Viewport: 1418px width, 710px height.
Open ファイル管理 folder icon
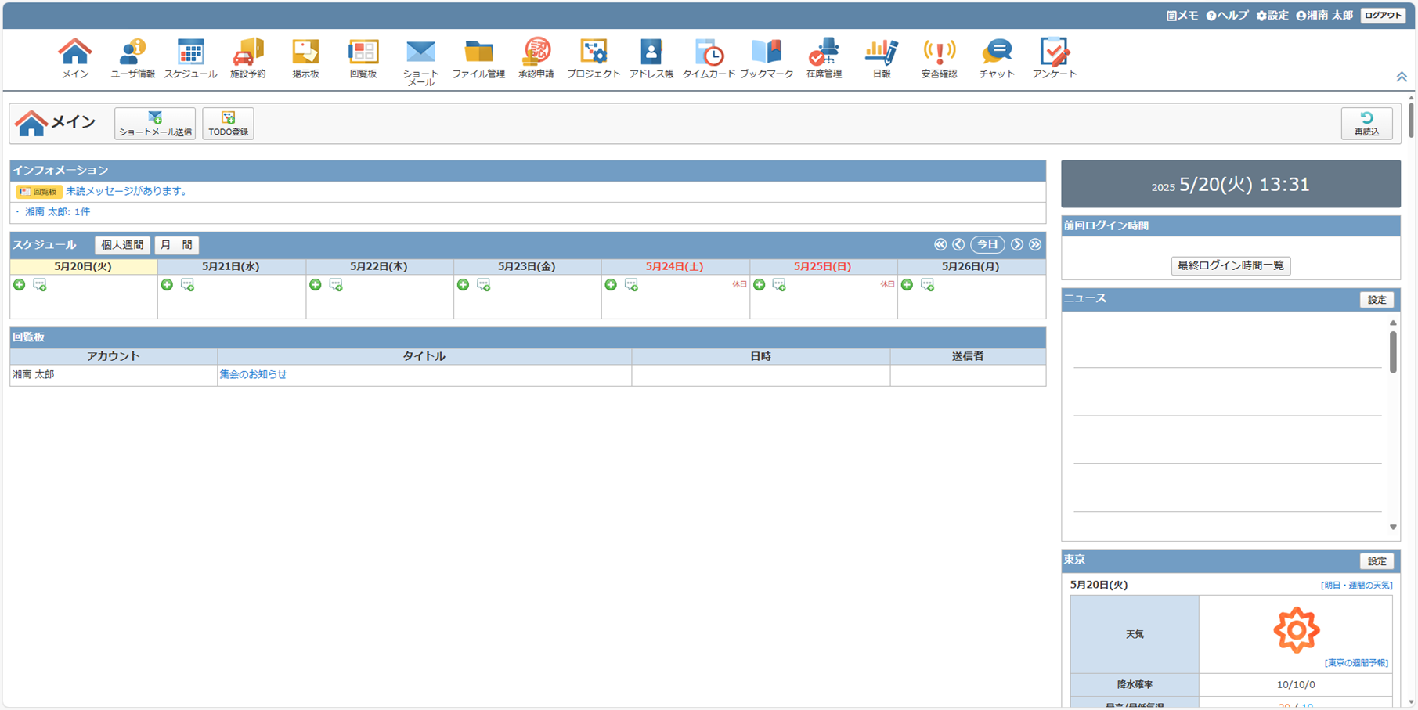(478, 59)
